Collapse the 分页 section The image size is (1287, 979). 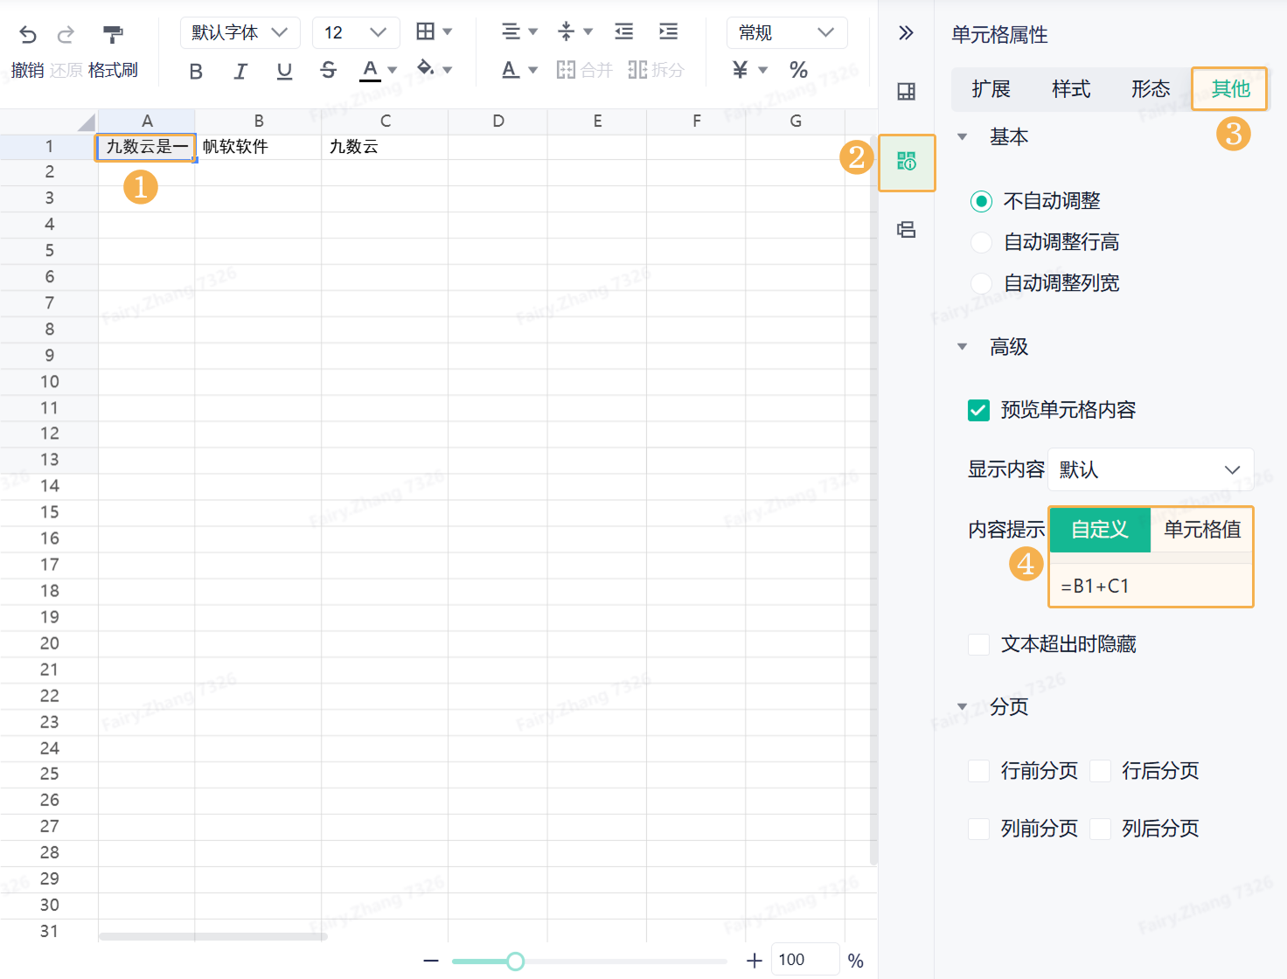pos(963,706)
